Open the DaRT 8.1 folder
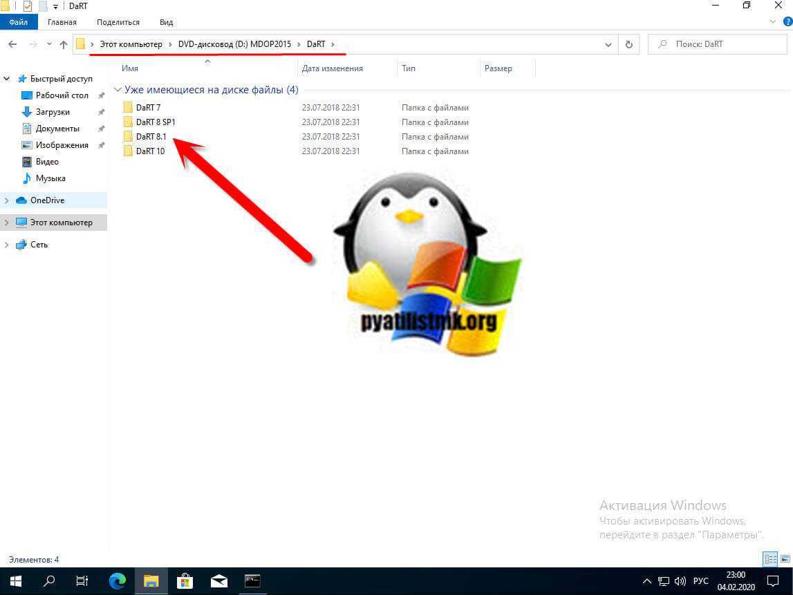The height and width of the screenshot is (595, 793). pos(151,137)
